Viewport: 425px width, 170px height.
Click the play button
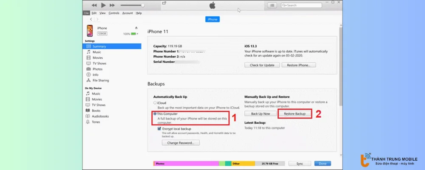coord(103,5)
